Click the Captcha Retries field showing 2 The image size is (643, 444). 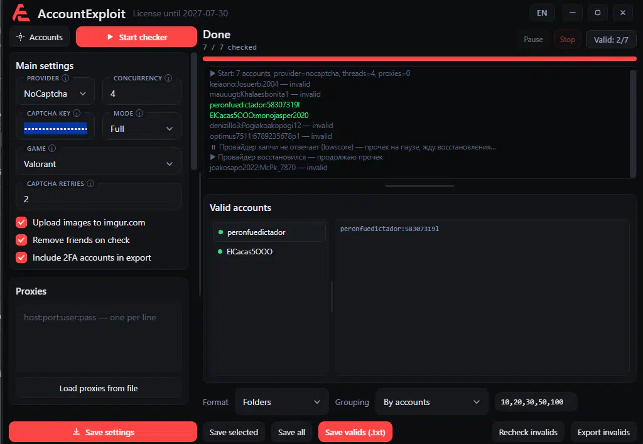pyautogui.click(x=99, y=199)
